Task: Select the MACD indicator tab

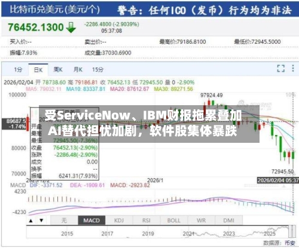Action: 91,221
